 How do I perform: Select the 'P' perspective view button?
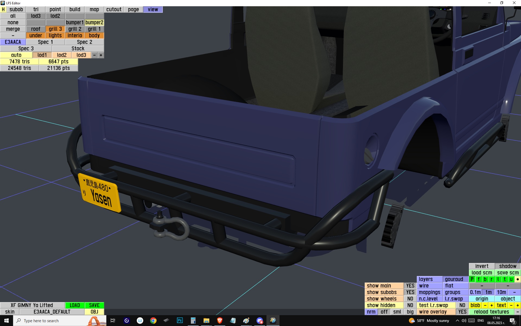point(472,279)
